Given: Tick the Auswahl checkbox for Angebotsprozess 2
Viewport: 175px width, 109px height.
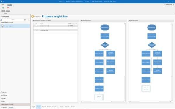Looking at the screenshot, I should (x=37, y=26).
